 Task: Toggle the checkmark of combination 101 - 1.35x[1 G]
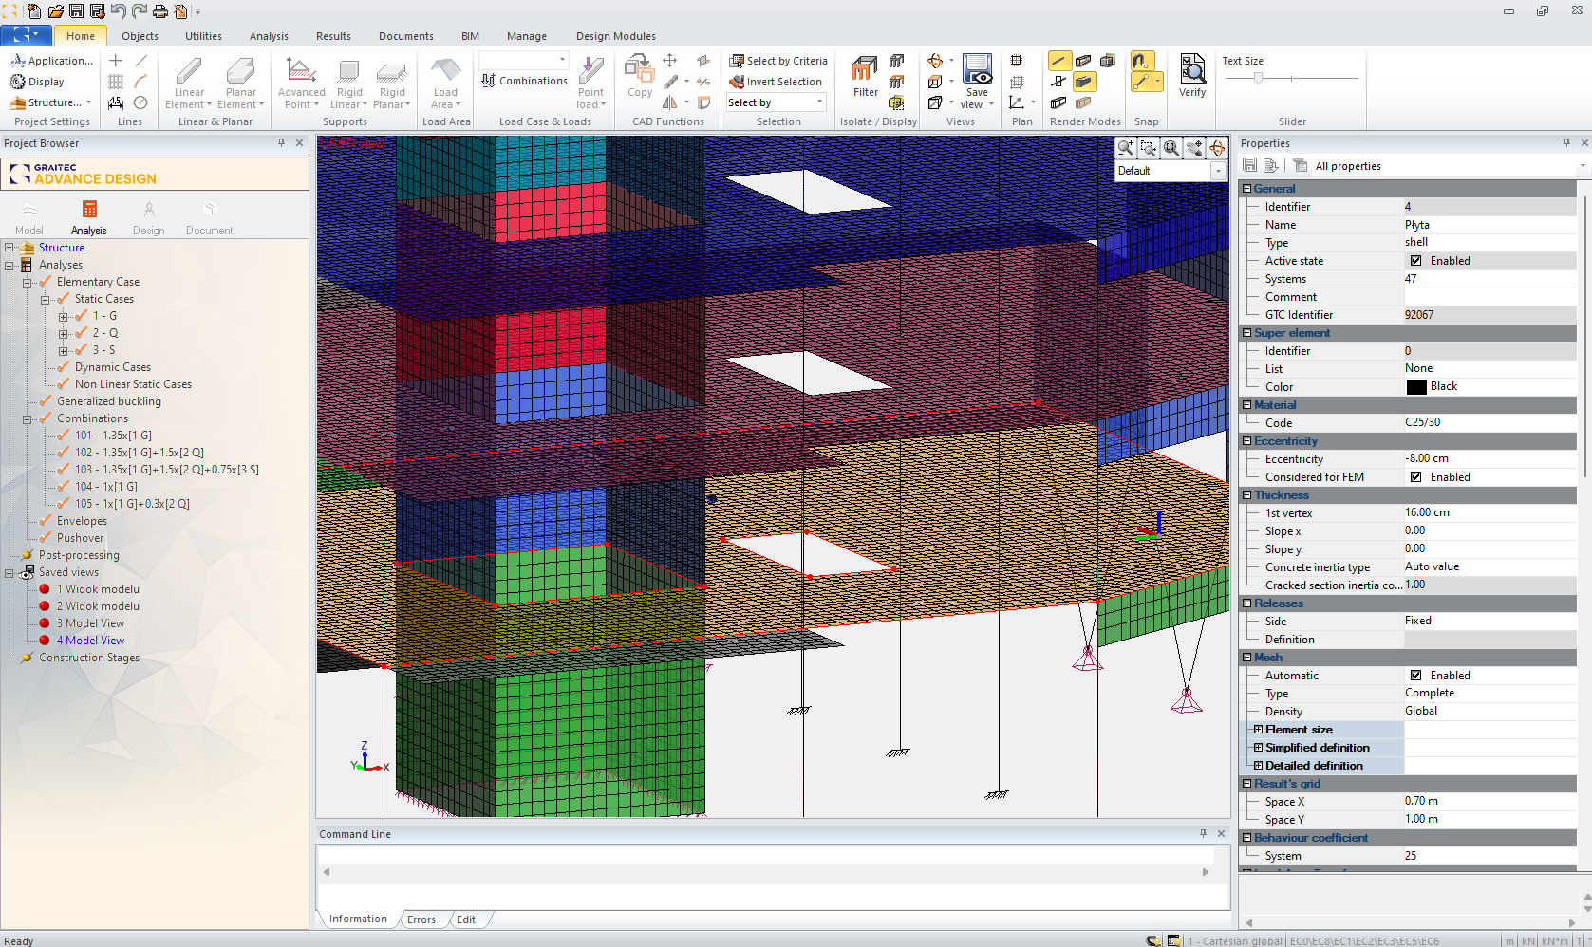pos(64,436)
